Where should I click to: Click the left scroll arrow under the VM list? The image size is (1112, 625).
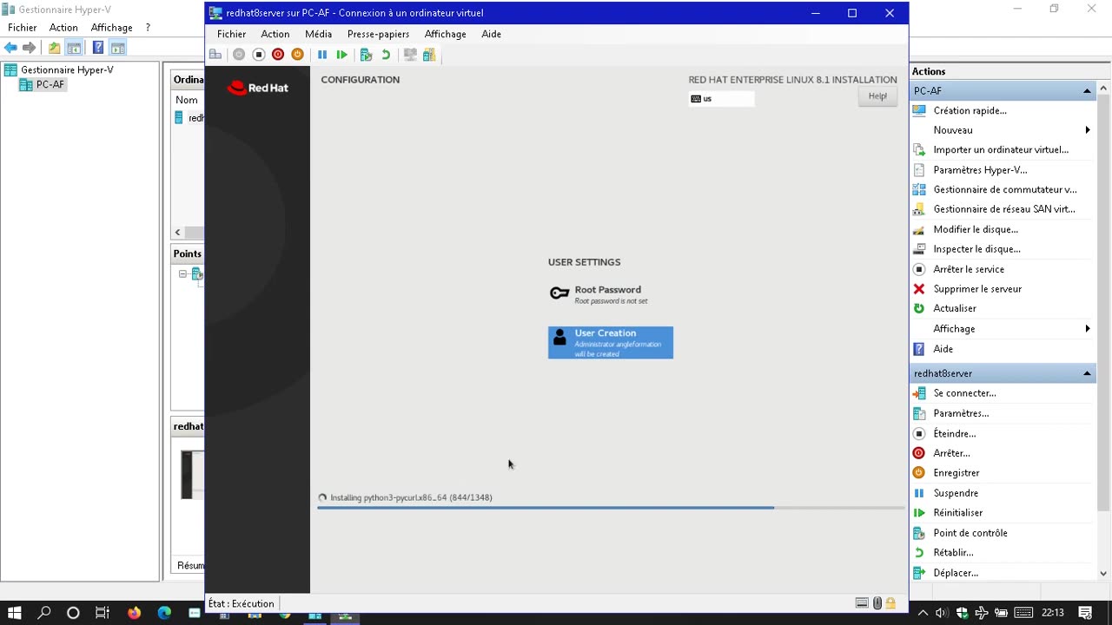[x=177, y=232]
